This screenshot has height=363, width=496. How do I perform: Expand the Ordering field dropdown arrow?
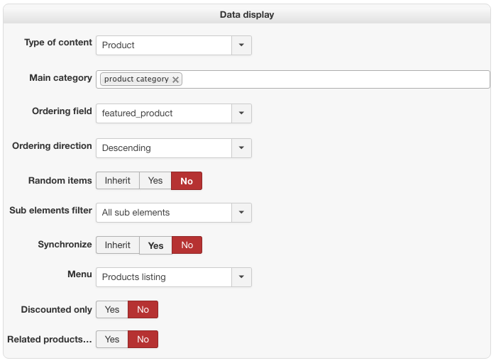pyautogui.click(x=241, y=113)
